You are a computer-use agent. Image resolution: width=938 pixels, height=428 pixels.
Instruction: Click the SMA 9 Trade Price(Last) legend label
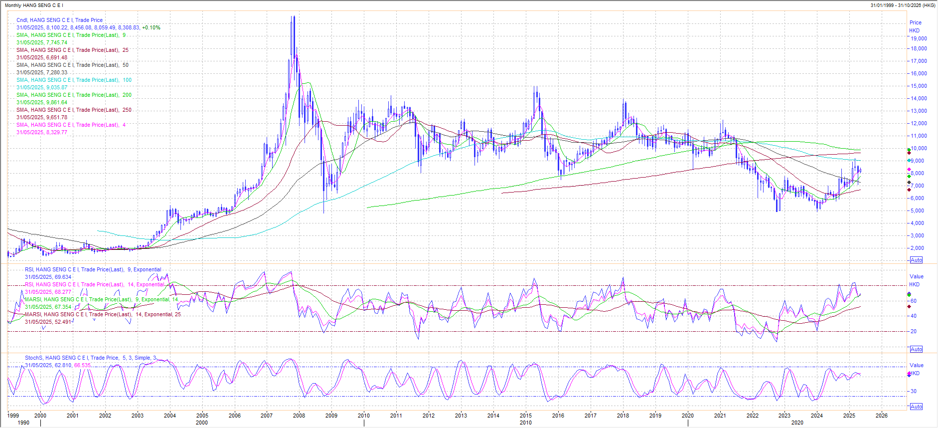click(x=71, y=35)
